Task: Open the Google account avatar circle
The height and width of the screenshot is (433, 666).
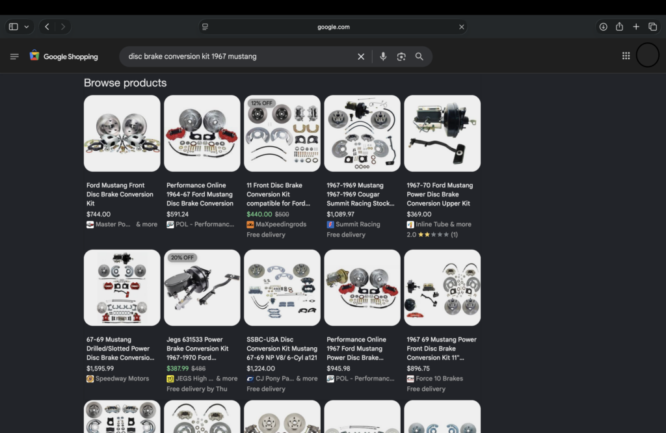Action: (x=647, y=55)
